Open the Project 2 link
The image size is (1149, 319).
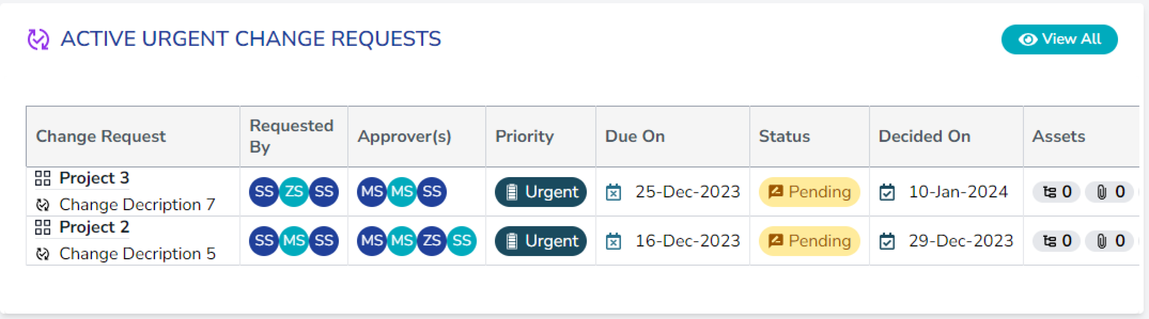pyautogui.click(x=94, y=227)
